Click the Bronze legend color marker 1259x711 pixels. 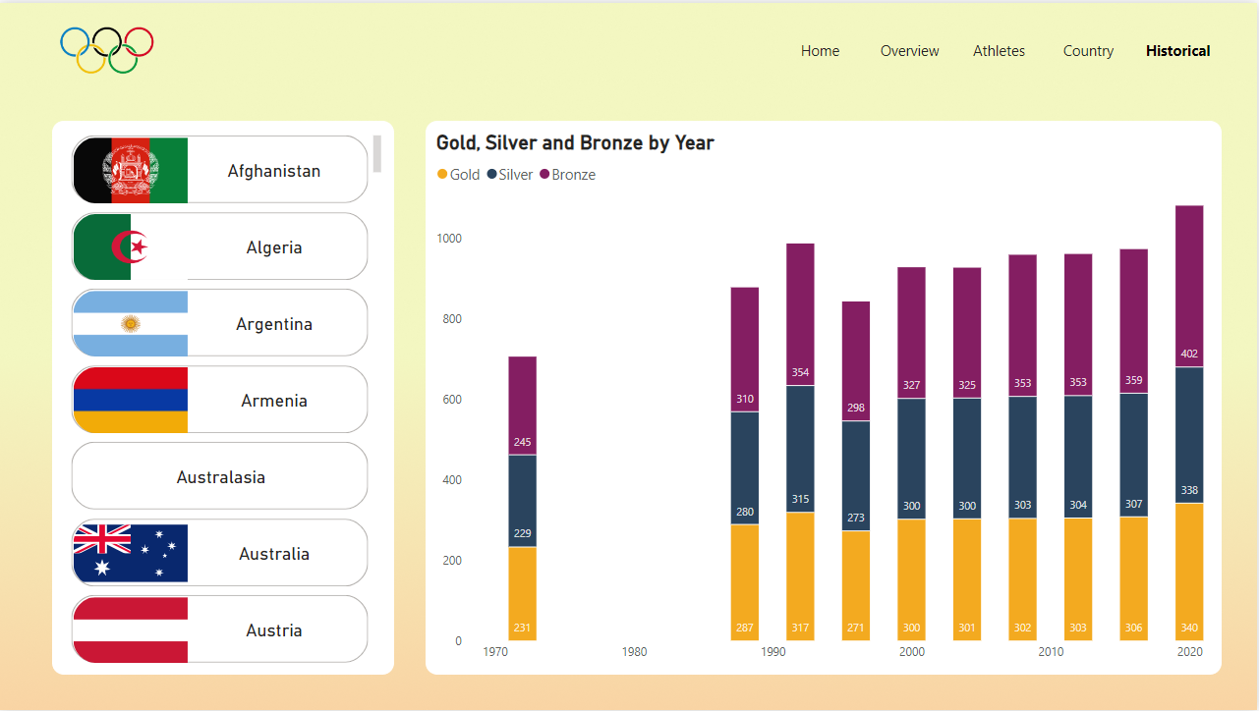click(544, 175)
